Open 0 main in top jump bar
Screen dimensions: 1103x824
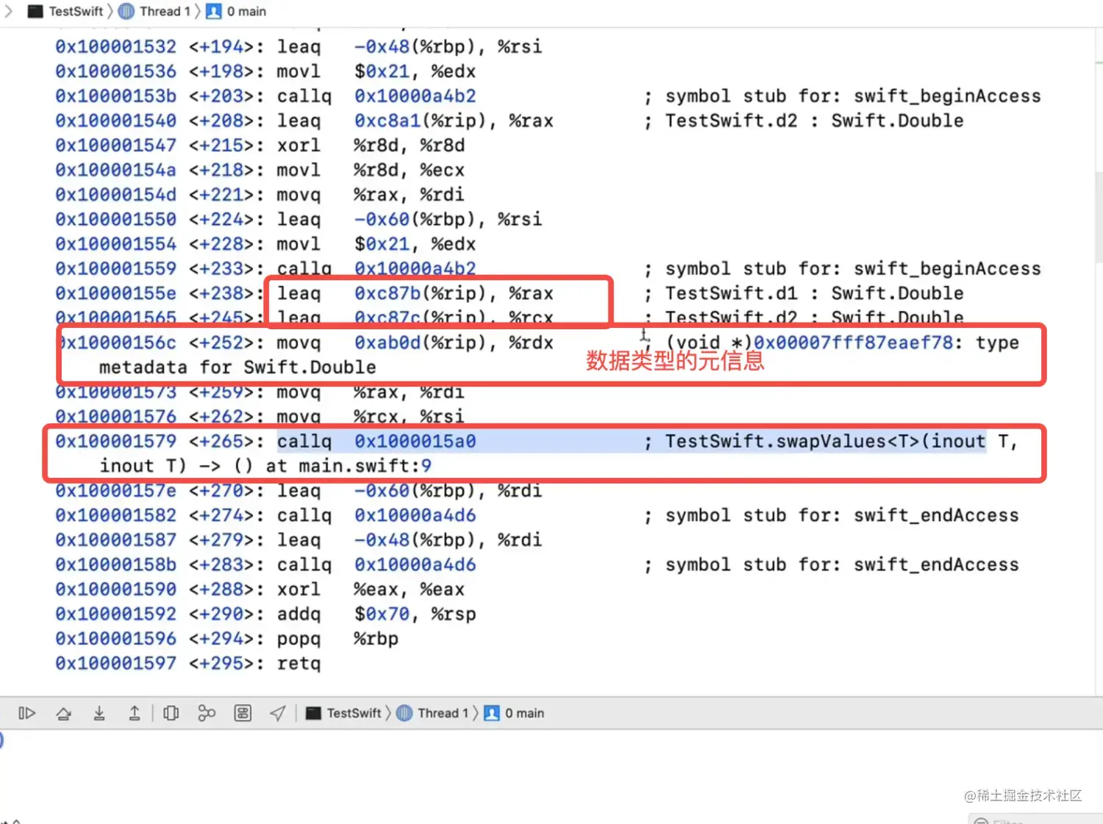236,12
